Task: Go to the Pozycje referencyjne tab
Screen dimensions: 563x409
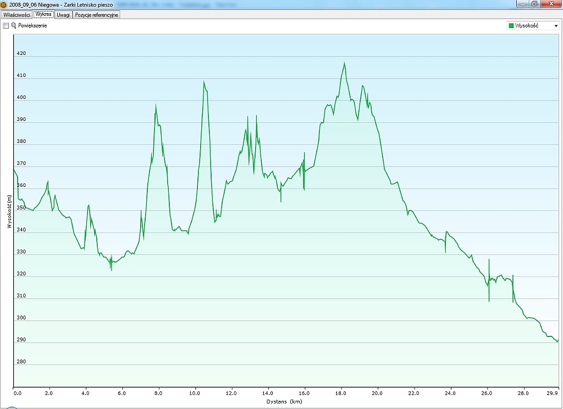Action: pos(96,15)
